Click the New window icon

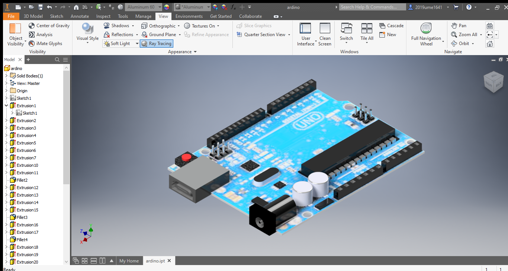click(x=382, y=35)
